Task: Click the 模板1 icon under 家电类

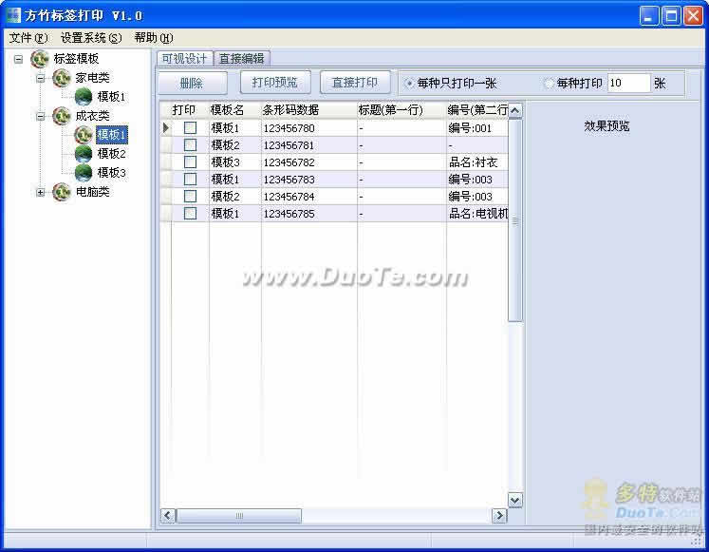Action: pos(84,97)
